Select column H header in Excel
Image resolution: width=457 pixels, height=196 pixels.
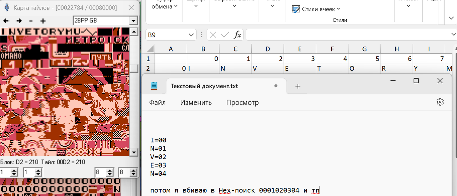pyautogui.click(x=397, y=49)
